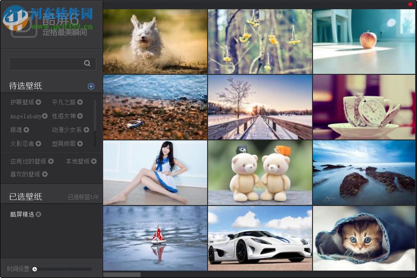This screenshot has width=417, height=278.
Task: Click the blue plus icon beside 待选壁纸
Action: (91, 86)
